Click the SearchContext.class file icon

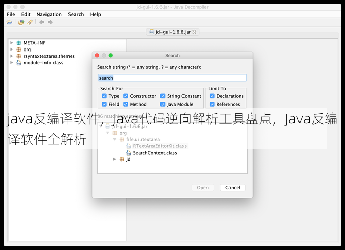tap(129, 153)
